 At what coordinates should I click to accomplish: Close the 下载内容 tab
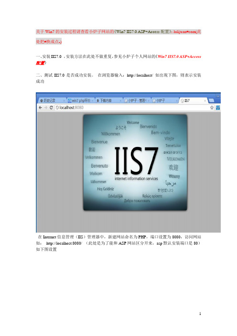(120, 101)
